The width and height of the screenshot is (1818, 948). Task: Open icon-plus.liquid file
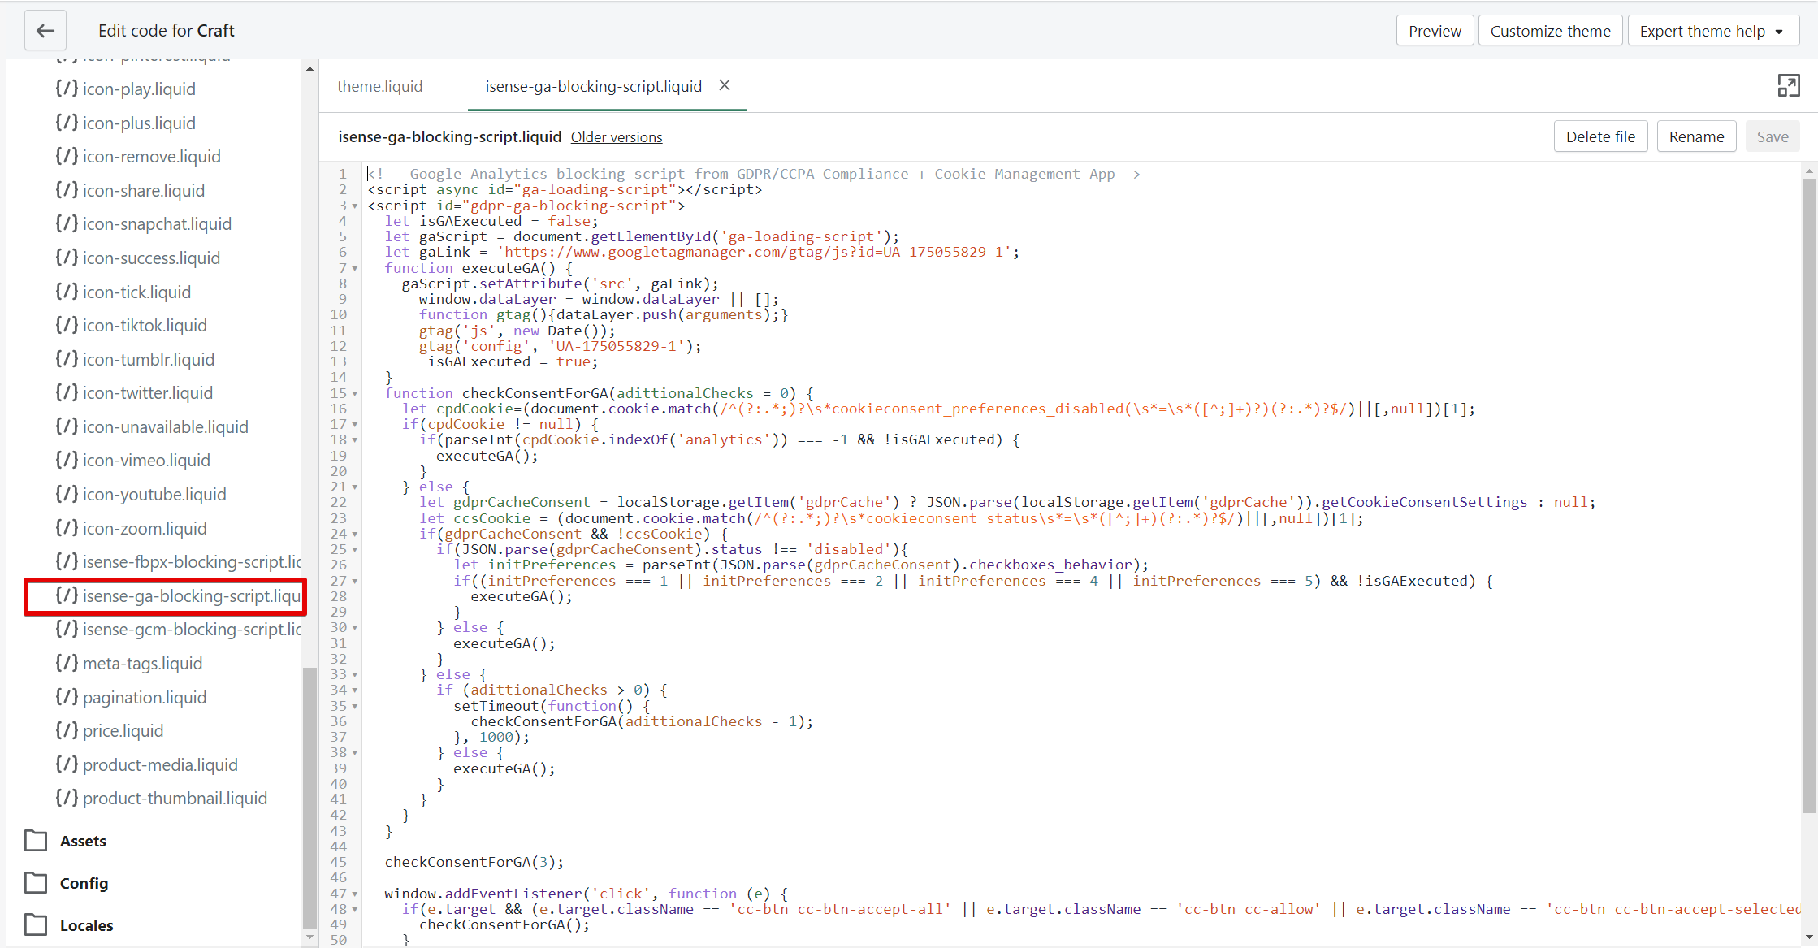126,123
